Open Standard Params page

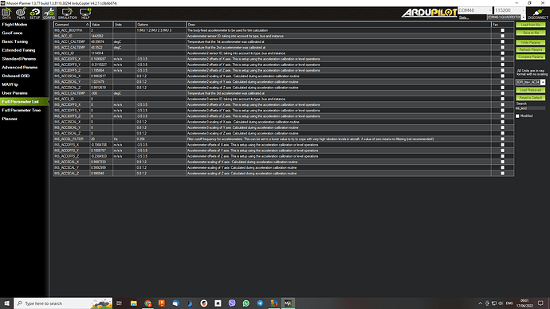(x=19, y=59)
